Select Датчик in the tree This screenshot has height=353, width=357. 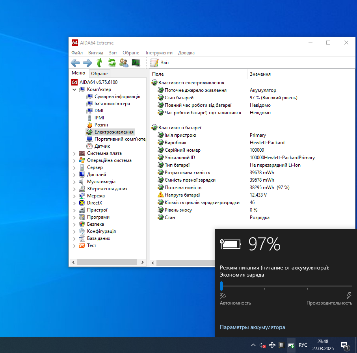pos(102,146)
